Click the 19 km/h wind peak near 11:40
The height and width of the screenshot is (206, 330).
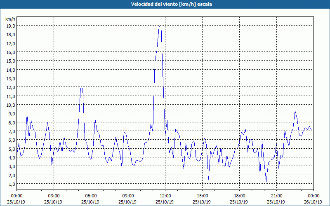(161, 25)
